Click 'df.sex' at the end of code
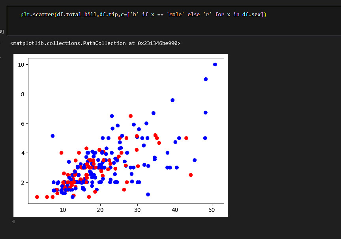 tap(251, 15)
